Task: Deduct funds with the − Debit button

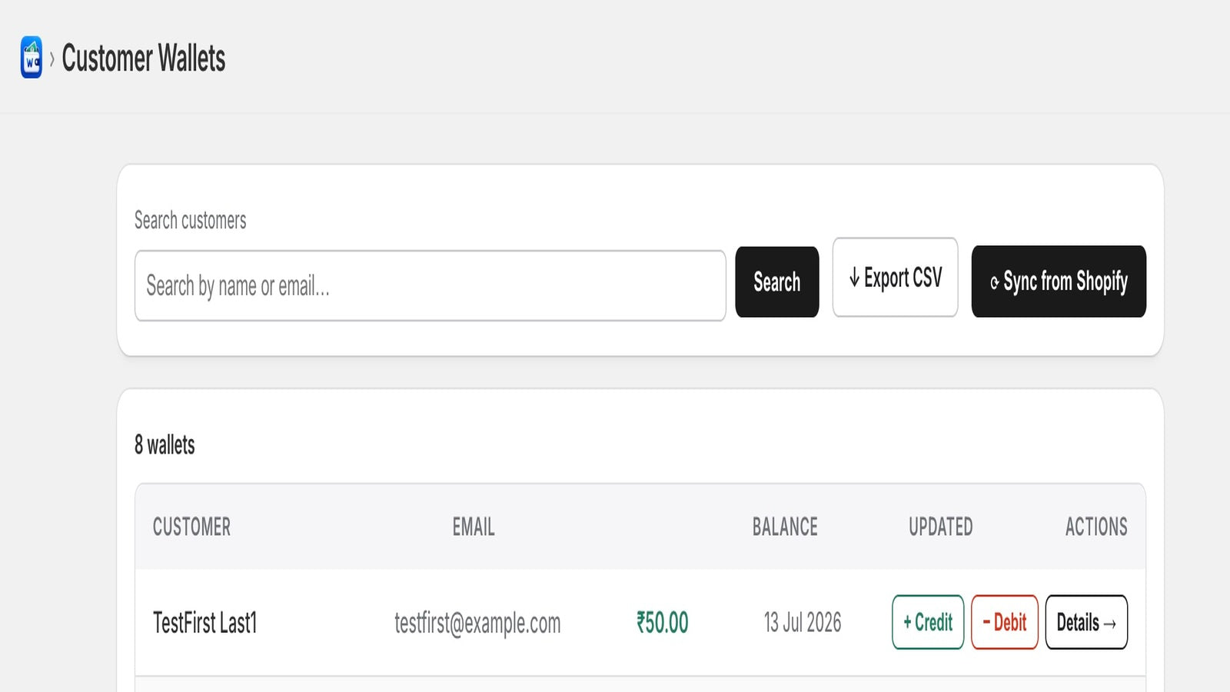Action: (x=1005, y=622)
